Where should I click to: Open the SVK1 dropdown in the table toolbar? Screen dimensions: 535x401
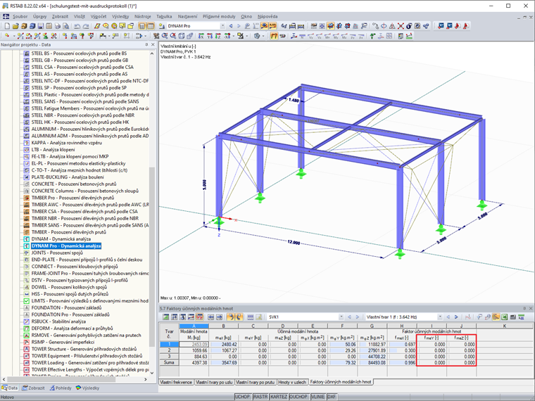341,317
